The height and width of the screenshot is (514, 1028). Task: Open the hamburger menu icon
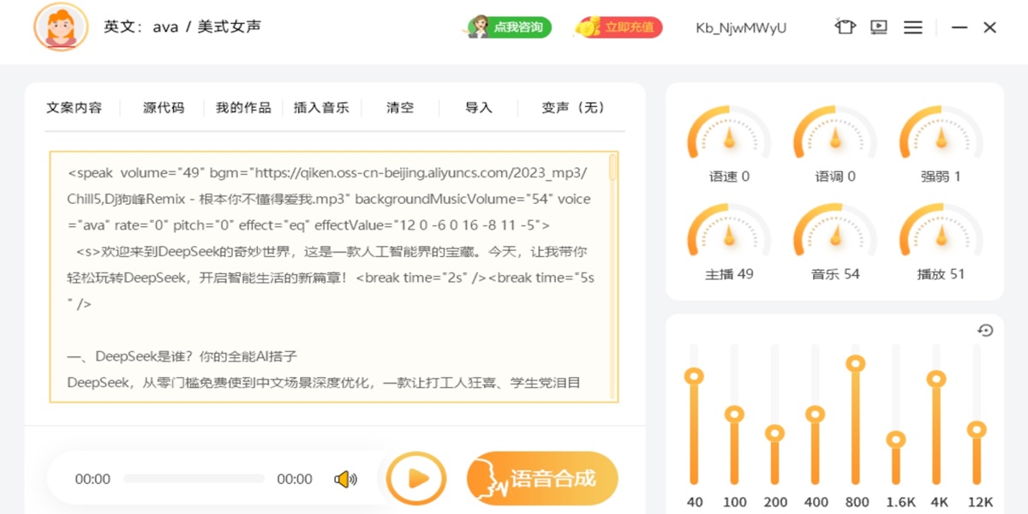pos(913,27)
